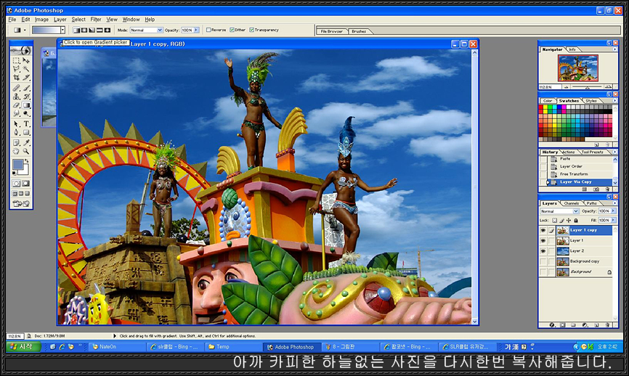Click the linear gradient style icon
Screen dimensions: 629x376
pos(76,30)
